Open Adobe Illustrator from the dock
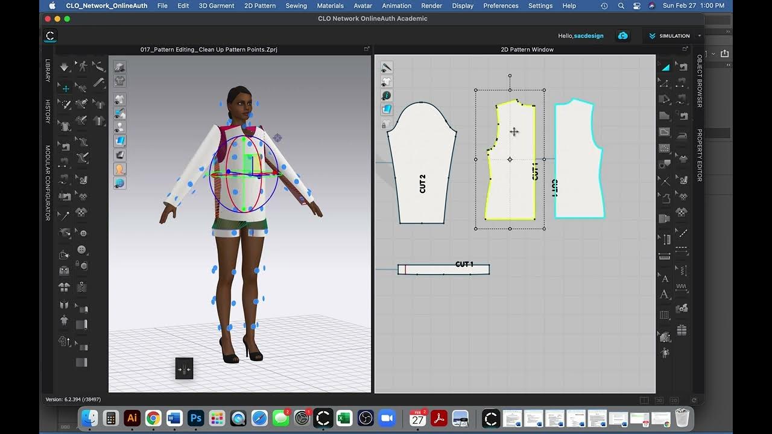The height and width of the screenshot is (434, 772). pos(132,418)
